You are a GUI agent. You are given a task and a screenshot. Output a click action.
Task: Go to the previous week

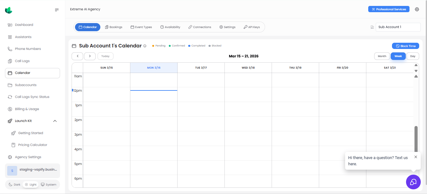pos(77,56)
